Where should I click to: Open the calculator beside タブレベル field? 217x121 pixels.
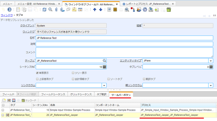211,67
